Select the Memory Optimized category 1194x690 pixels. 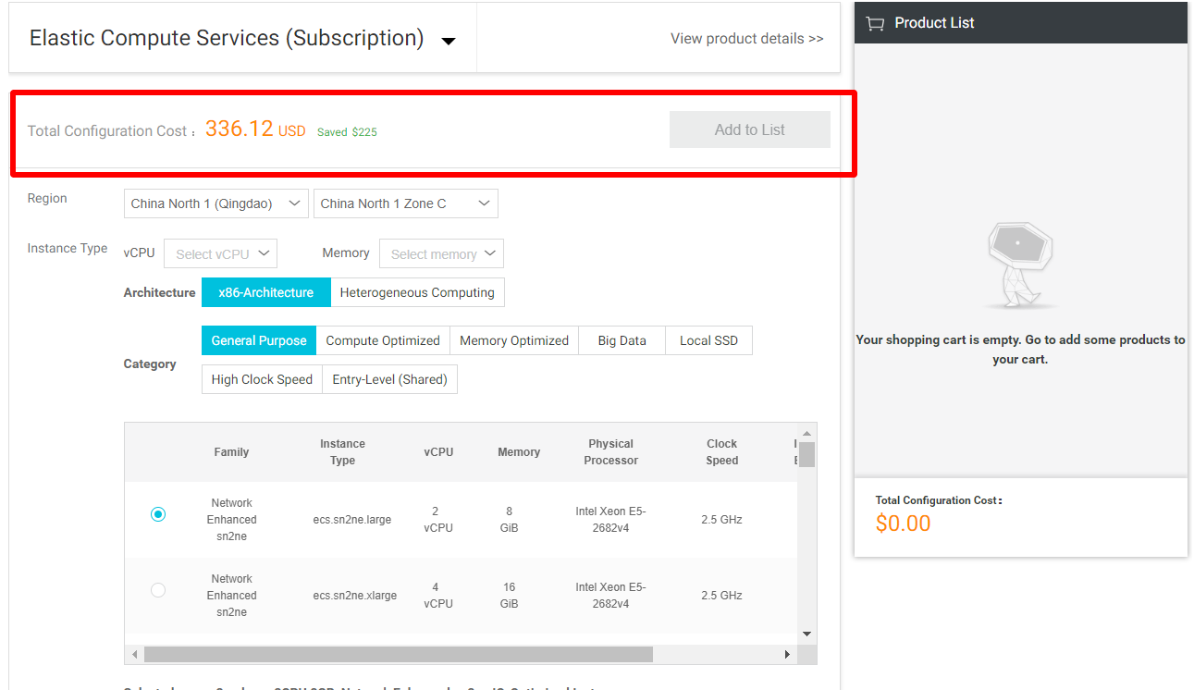tap(513, 339)
